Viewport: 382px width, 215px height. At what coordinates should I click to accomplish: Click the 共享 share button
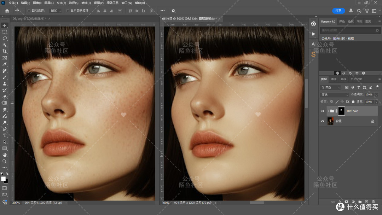pos(338,11)
